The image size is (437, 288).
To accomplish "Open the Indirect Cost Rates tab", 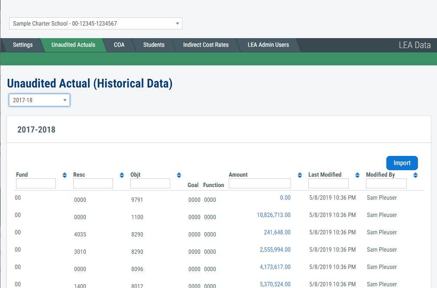I will pos(206,45).
